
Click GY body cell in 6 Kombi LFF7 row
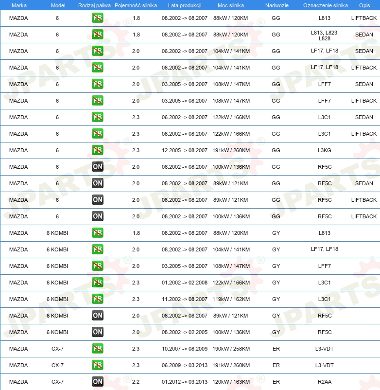(x=276, y=266)
